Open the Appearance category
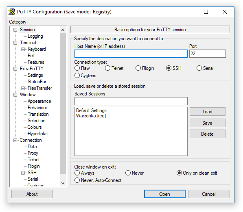Screen dimensions: 243x212 39,101
